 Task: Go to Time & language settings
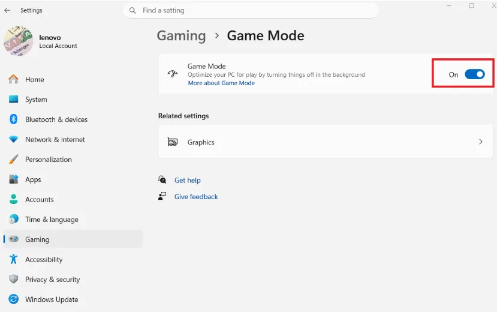pos(73,219)
